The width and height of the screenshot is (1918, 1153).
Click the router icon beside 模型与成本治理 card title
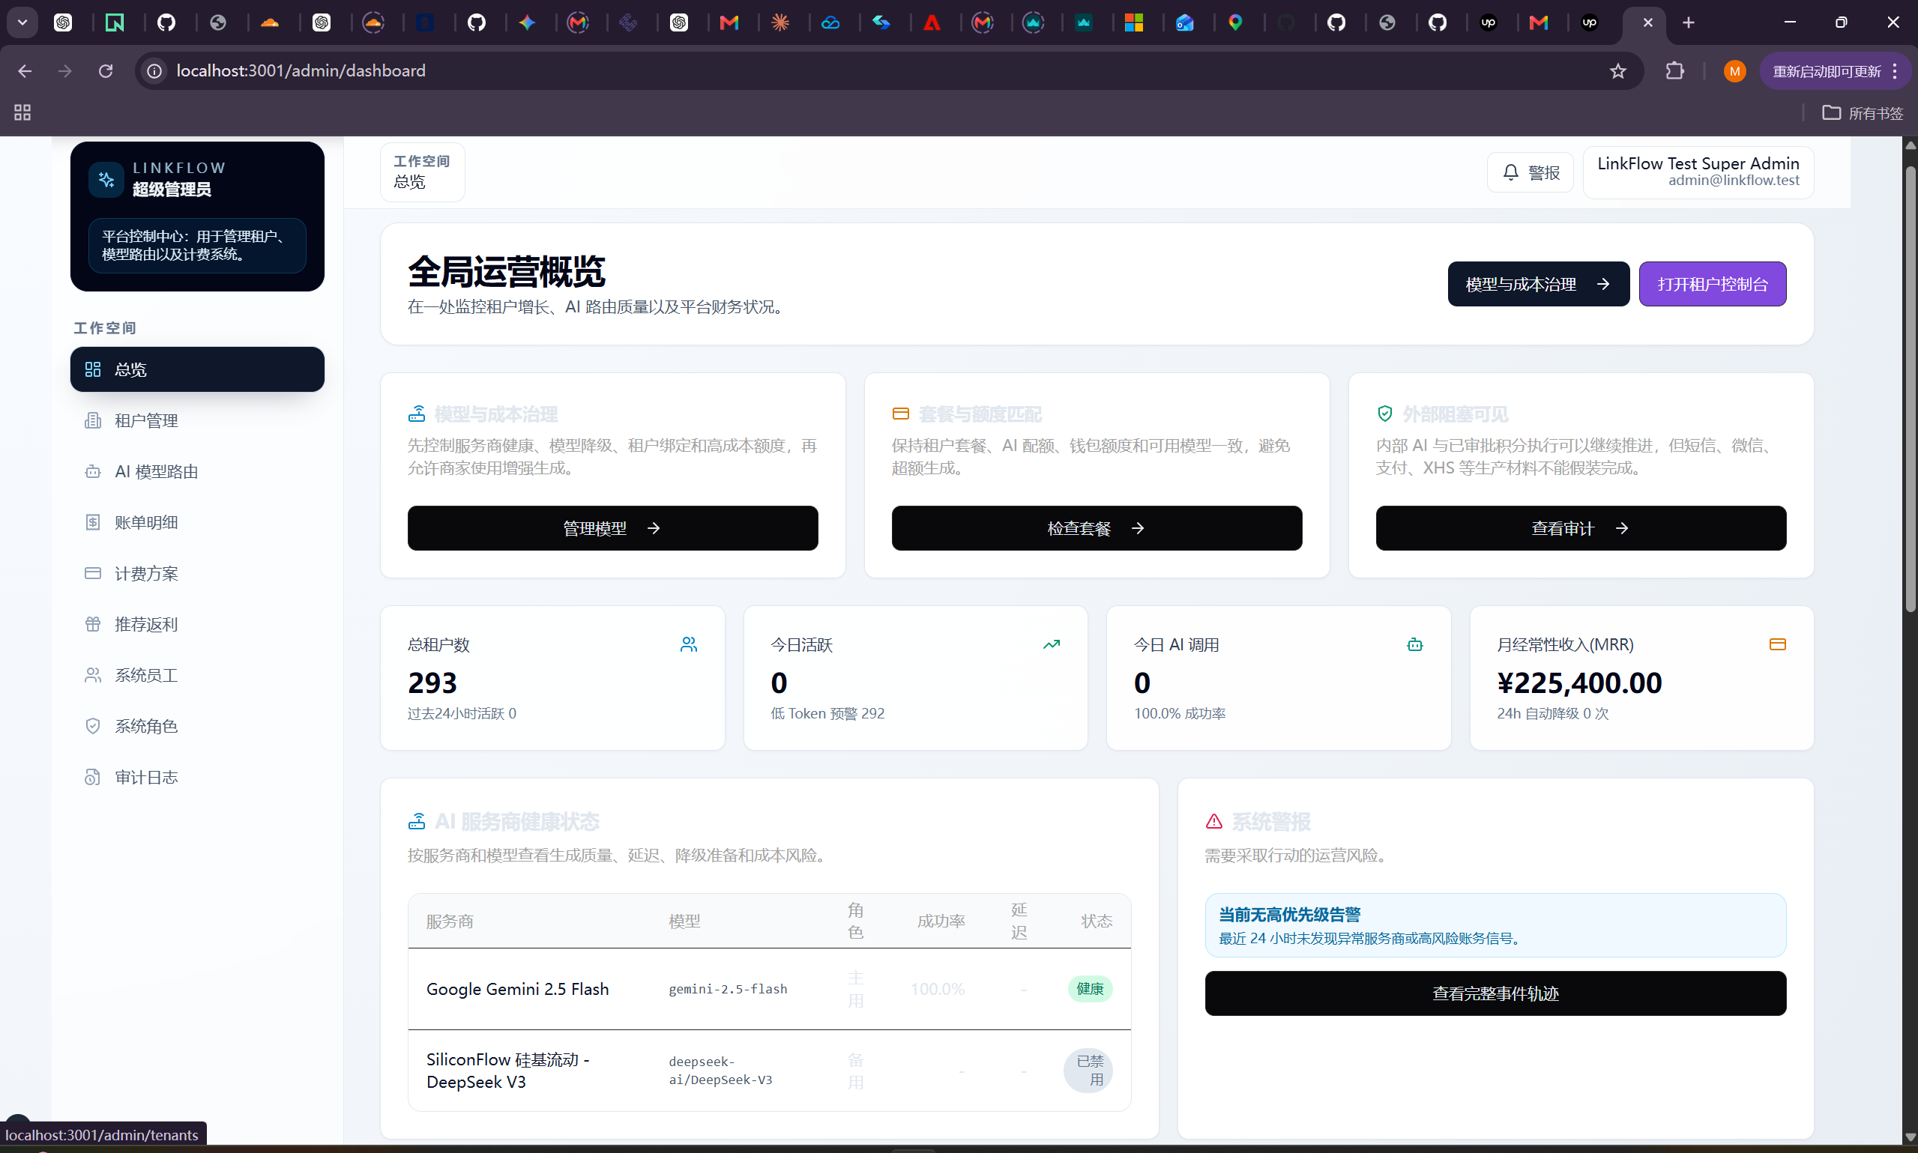point(417,414)
